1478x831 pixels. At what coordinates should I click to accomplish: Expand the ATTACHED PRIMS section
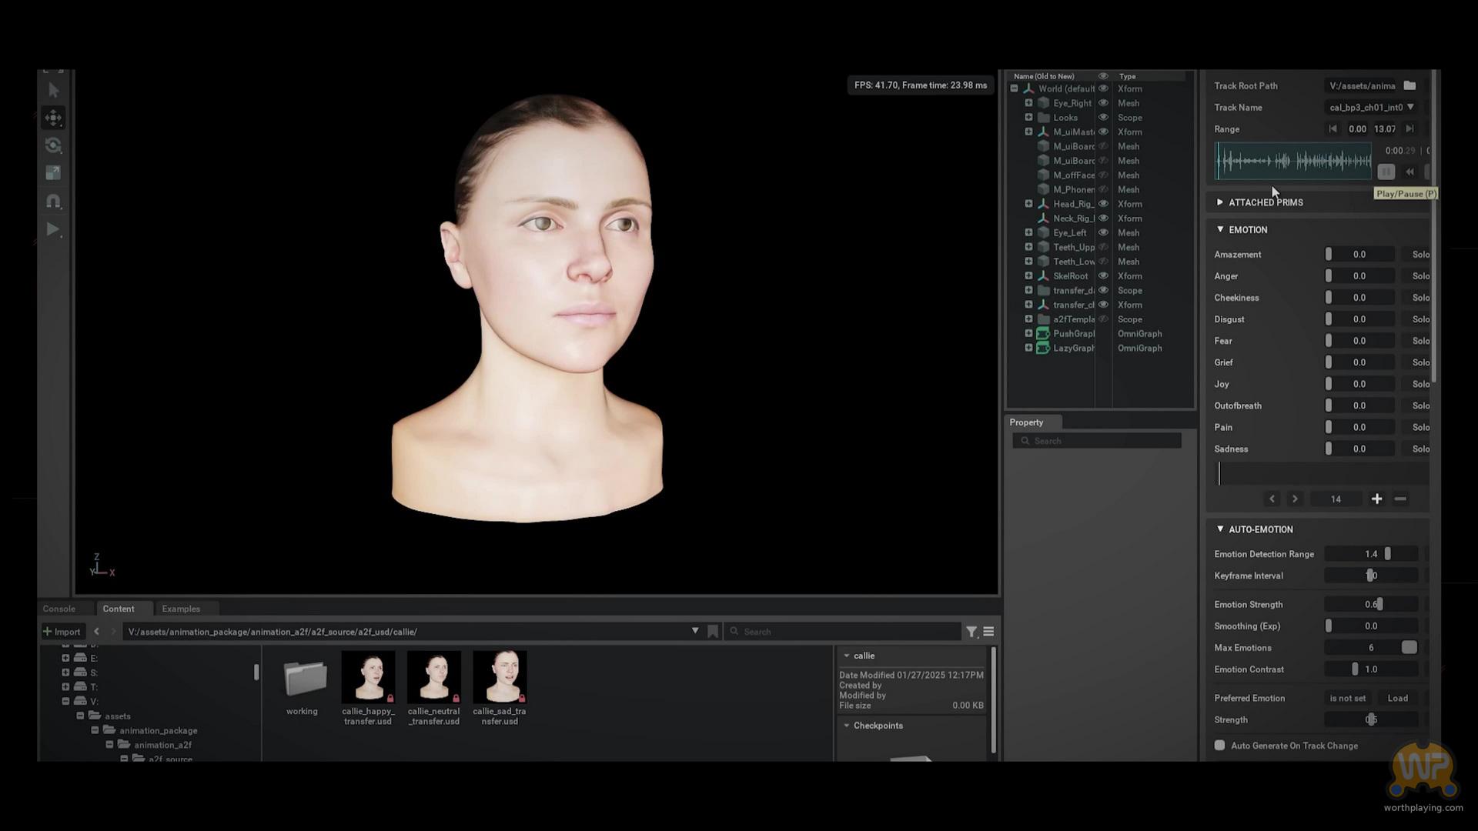[x=1220, y=202]
